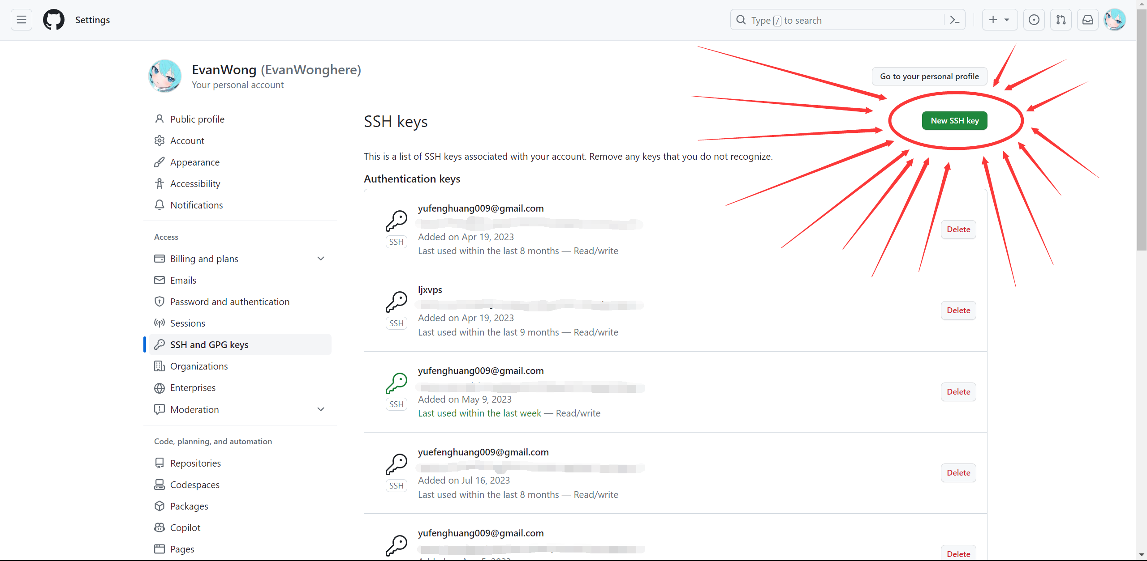Select Emails in the sidebar
The width and height of the screenshot is (1147, 561).
coord(183,280)
